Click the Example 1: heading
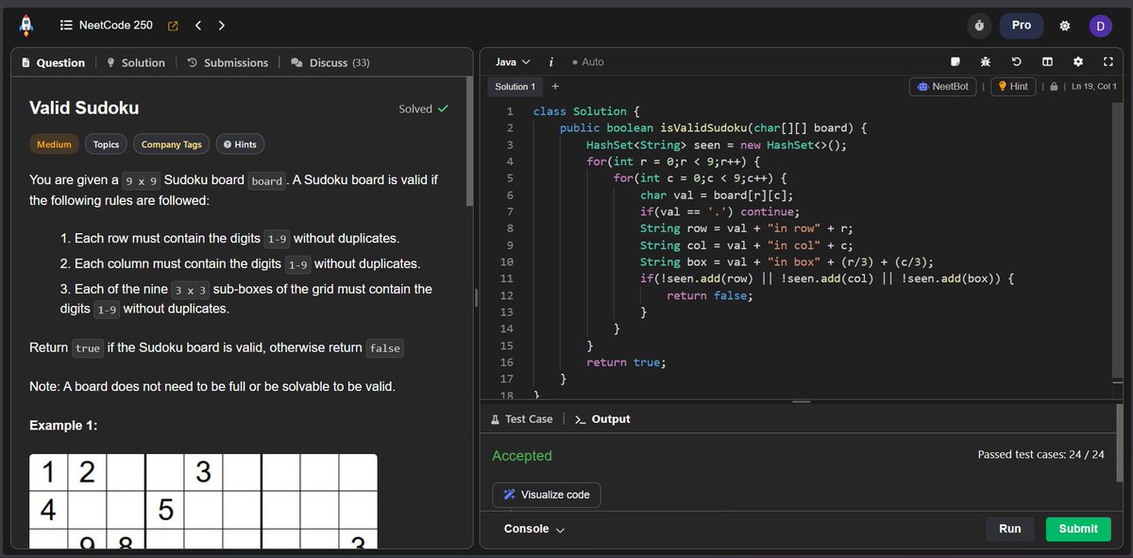The image size is (1133, 558). pos(63,426)
